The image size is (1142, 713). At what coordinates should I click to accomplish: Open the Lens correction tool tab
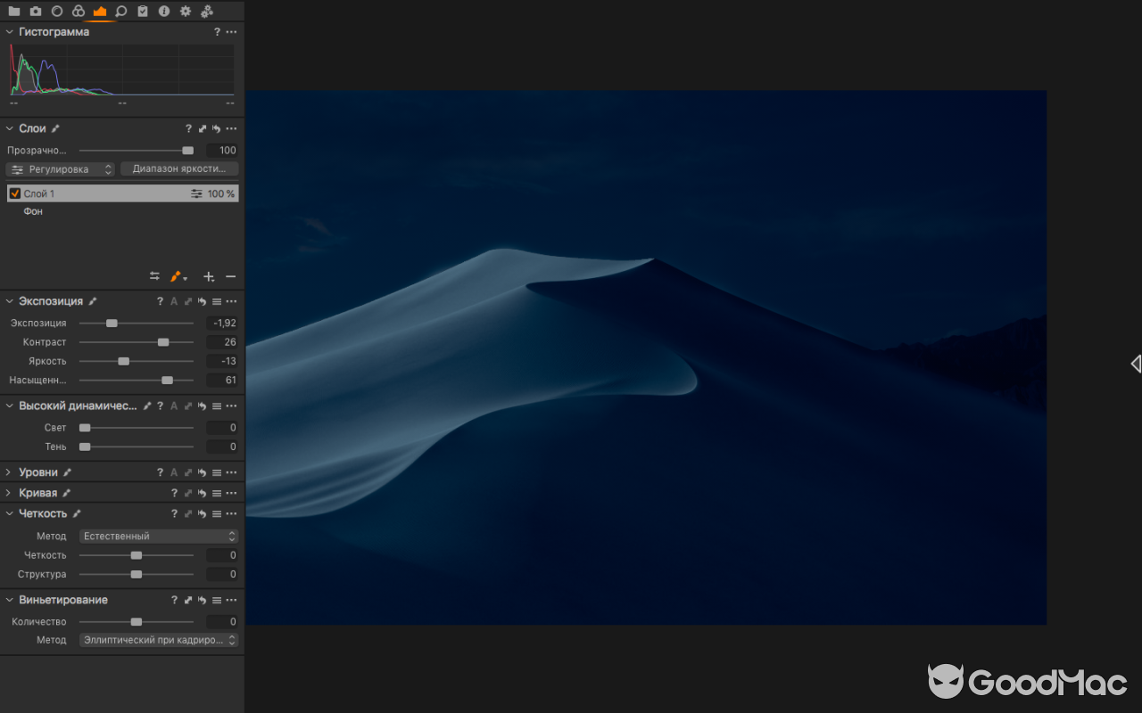pyautogui.click(x=56, y=12)
